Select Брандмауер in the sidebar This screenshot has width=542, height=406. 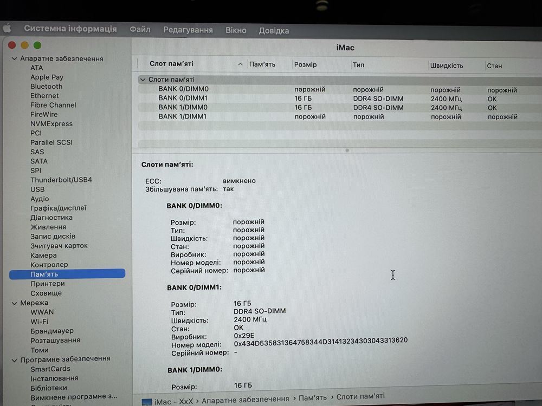click(x=52, y=331)
